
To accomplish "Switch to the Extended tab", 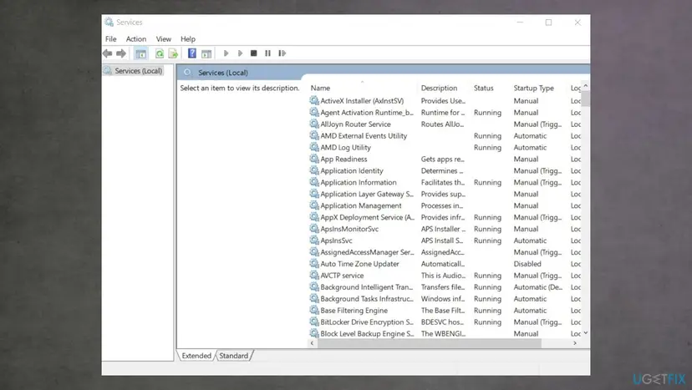I will pos(196,356).
